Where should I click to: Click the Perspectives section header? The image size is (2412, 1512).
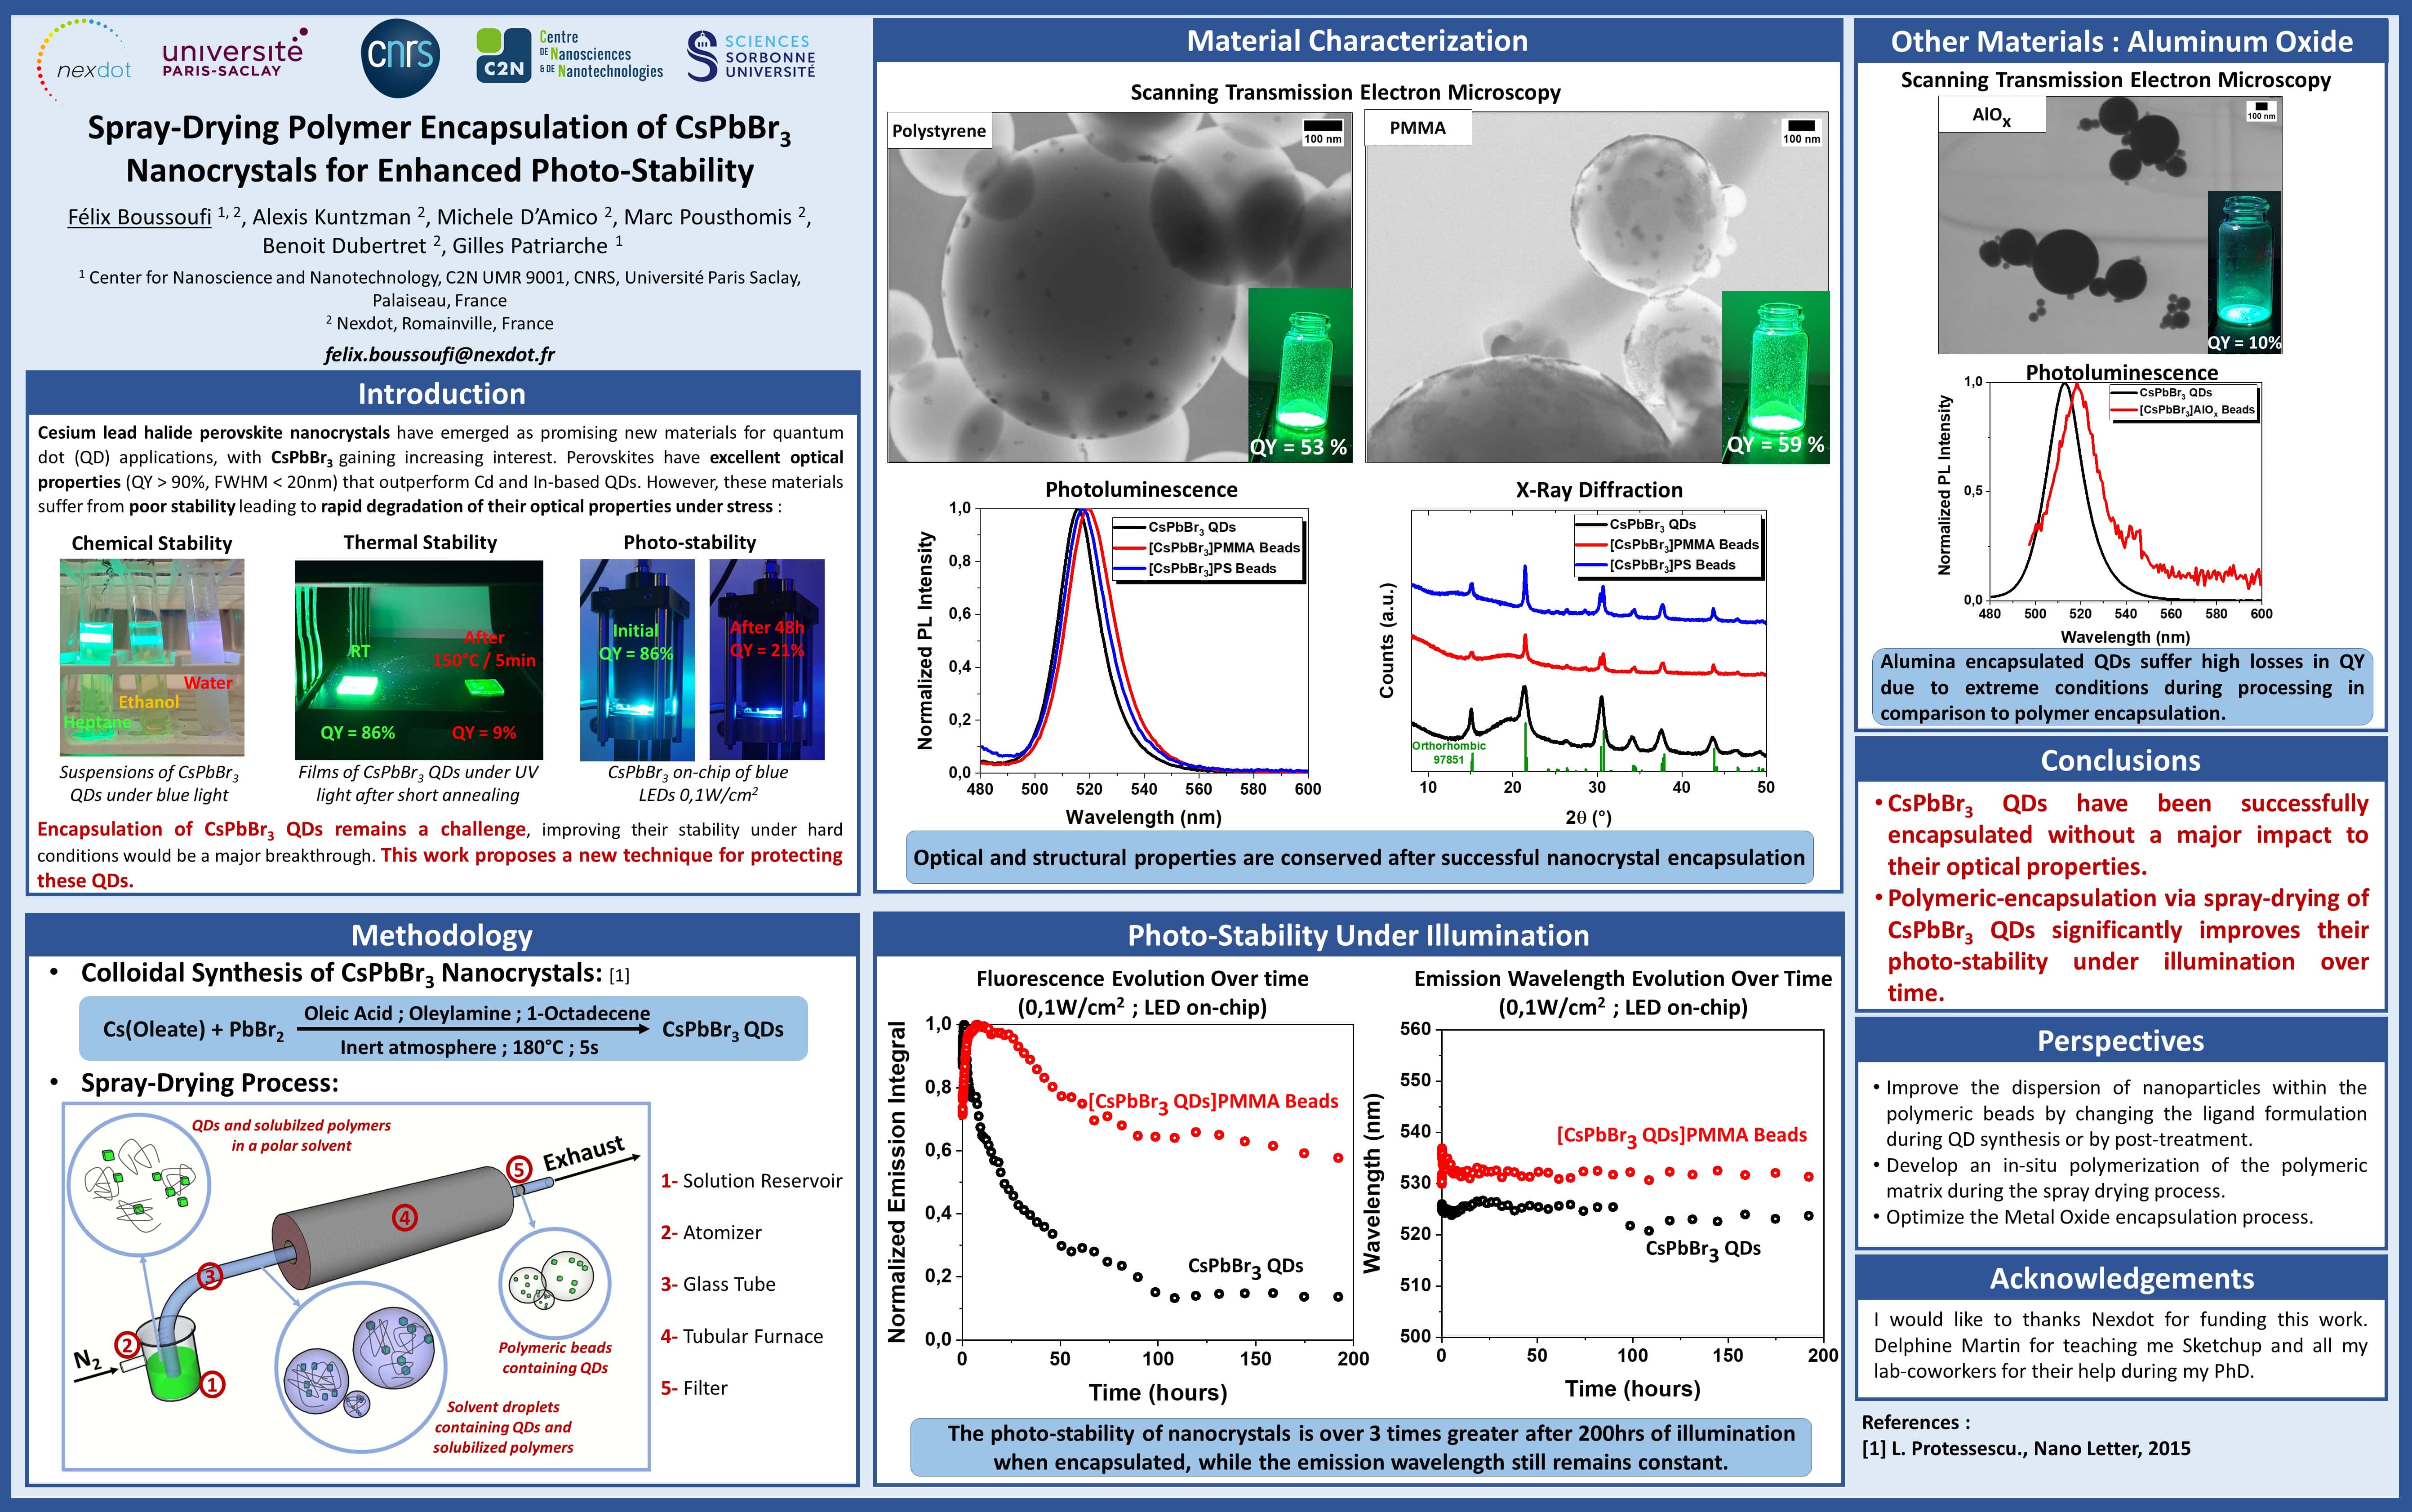2121,1041
